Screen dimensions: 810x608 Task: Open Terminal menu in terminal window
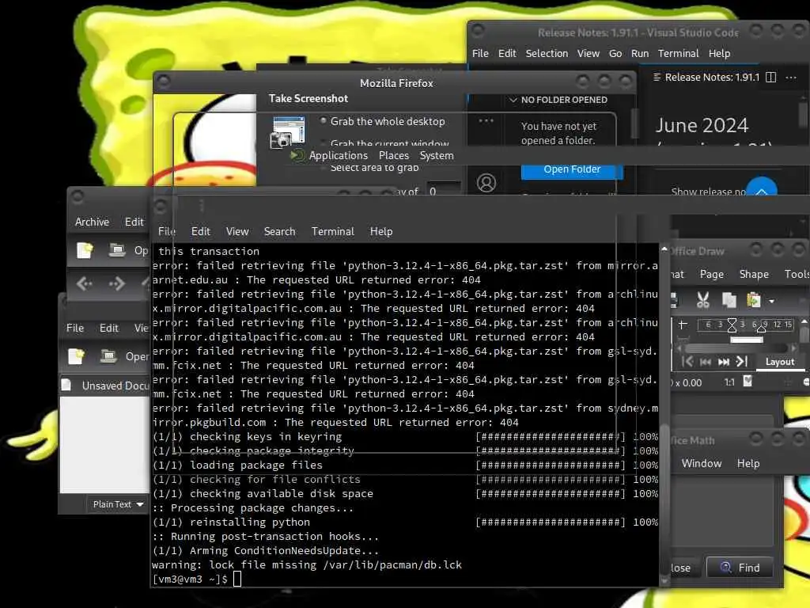(x=333, y=231)
